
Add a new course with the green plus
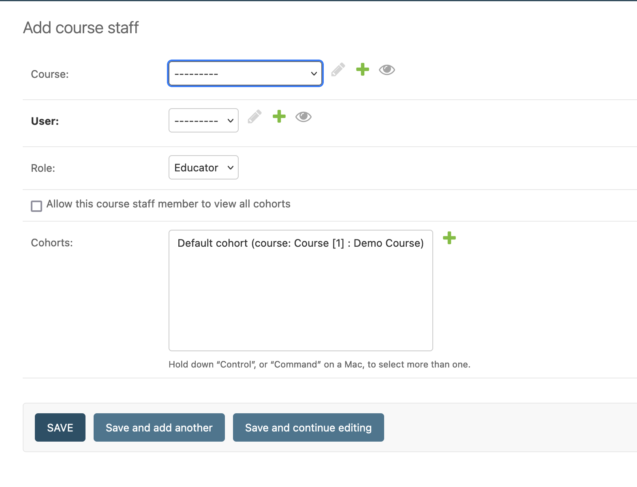tap(363, 70)
